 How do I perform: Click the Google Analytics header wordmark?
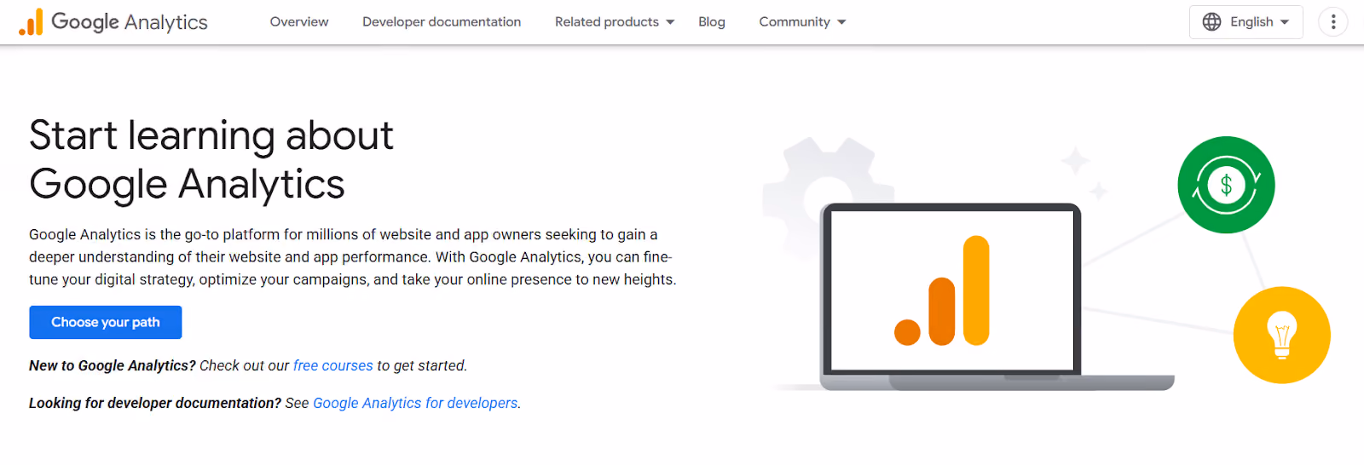coord(130,22)
